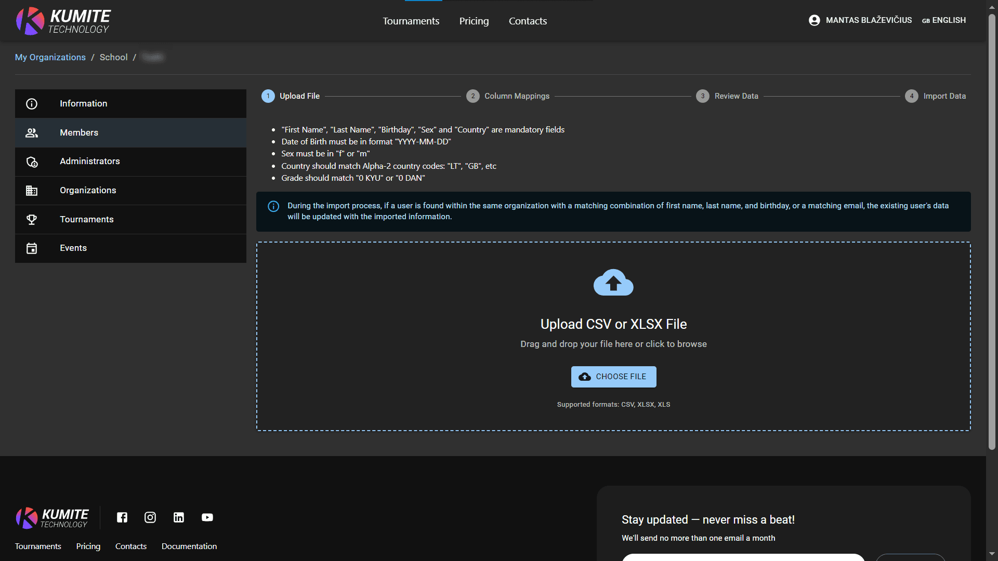The image size is (998, 561).
Task: Click the newsletter email input field
Action: click(x=743, y=557)
